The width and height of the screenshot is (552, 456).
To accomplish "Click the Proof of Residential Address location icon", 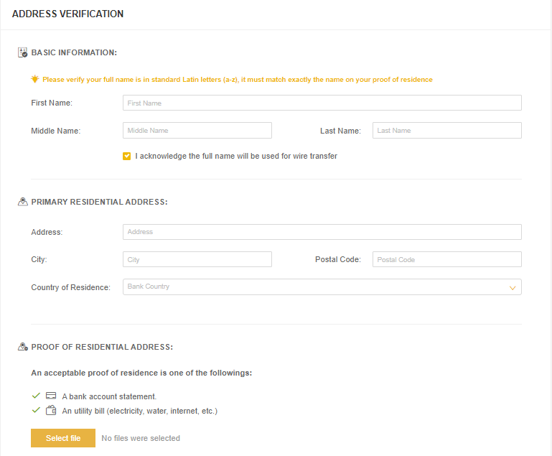I will (x=23, y=347).
